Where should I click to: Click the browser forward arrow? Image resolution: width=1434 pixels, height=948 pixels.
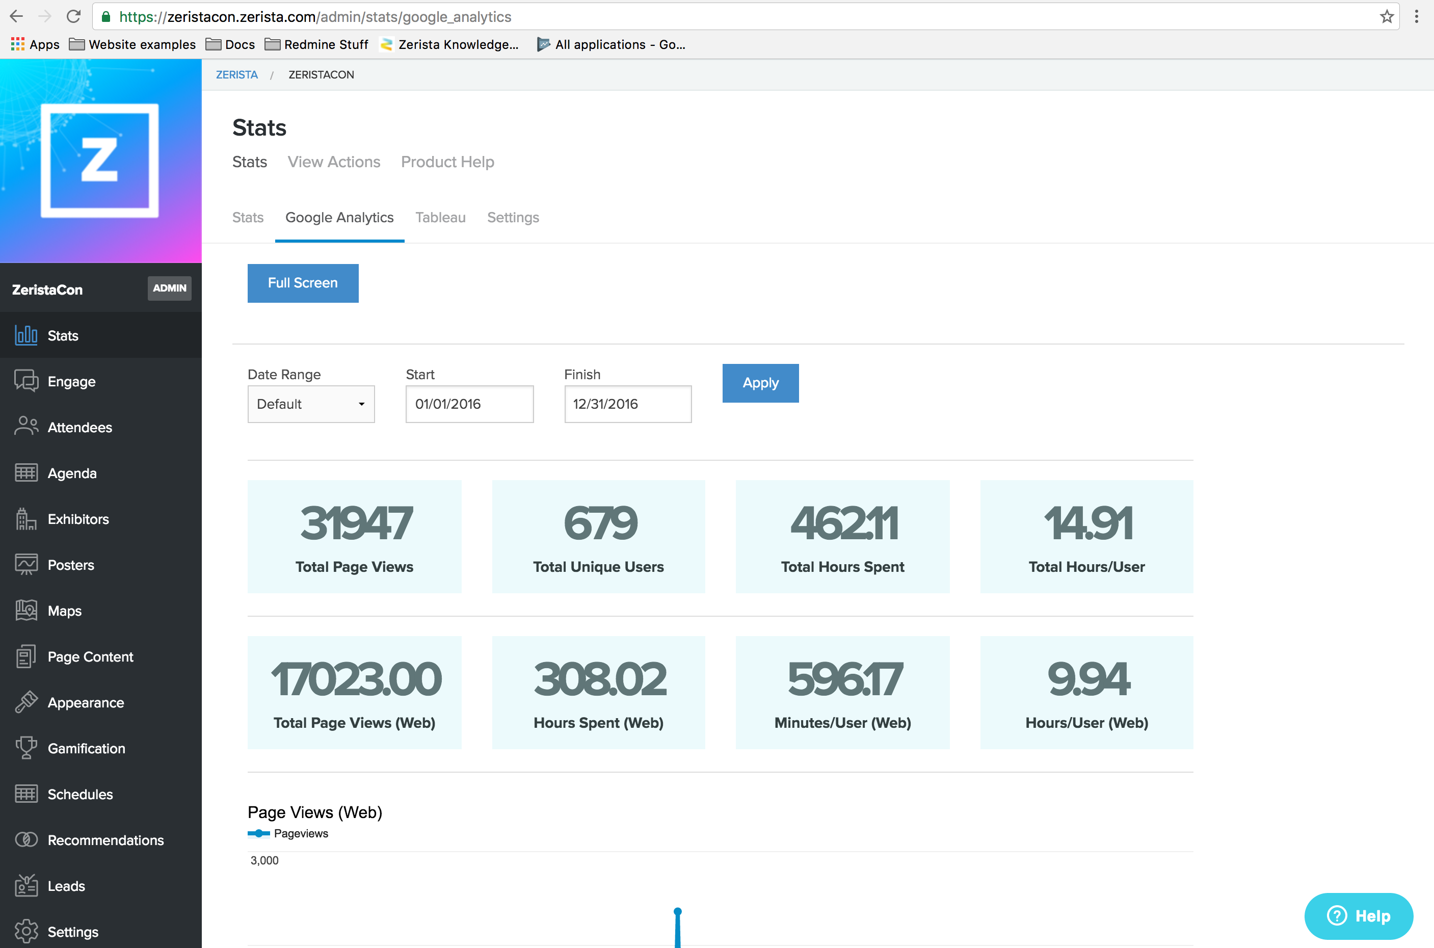45,16
